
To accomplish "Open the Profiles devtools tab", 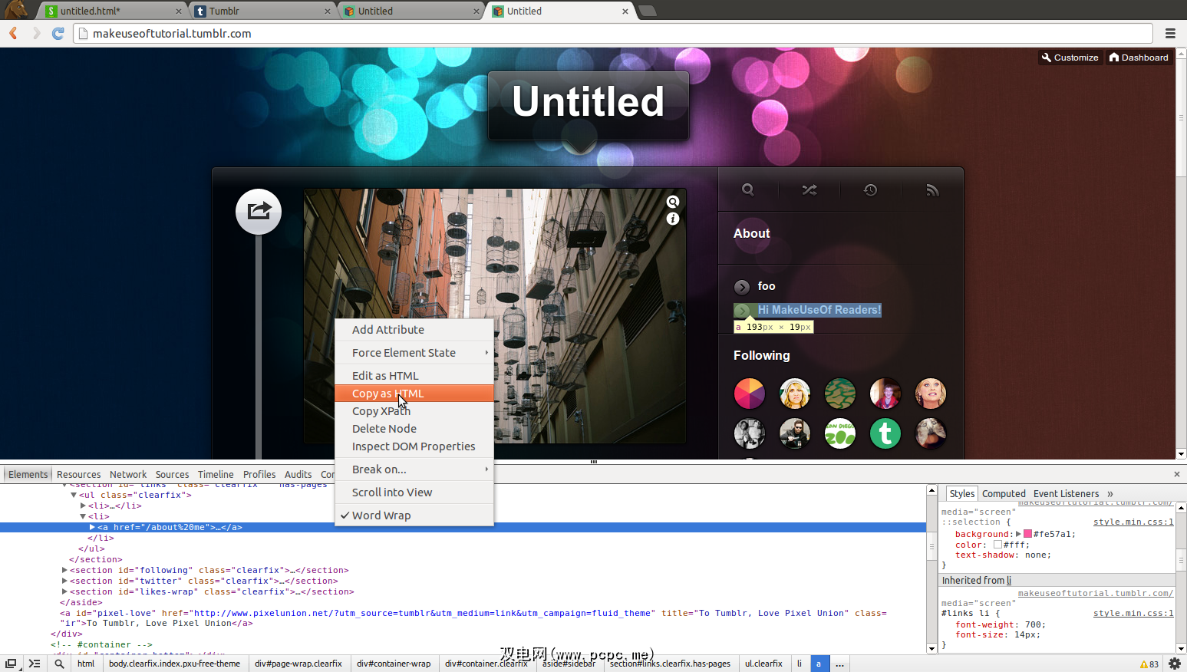I will click(x=259, y=475).
